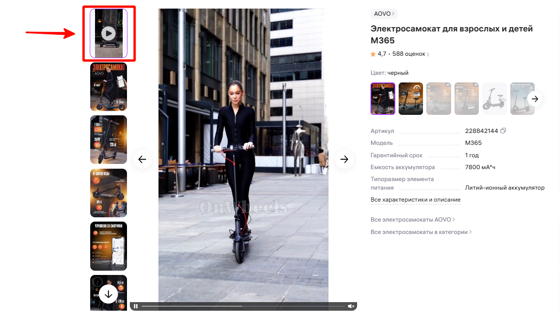Open the AOVO brand link

tap(384, 13)
